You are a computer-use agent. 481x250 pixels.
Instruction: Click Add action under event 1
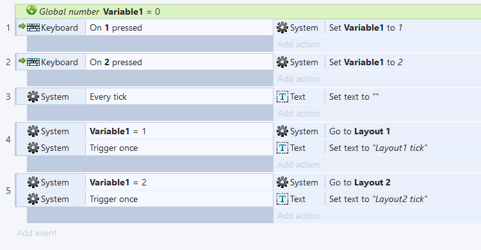click(298, 44)
